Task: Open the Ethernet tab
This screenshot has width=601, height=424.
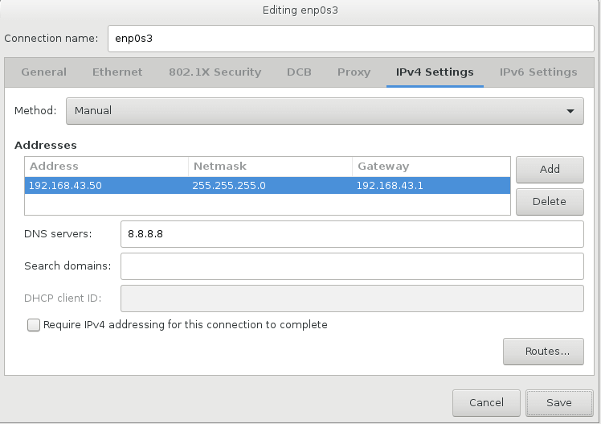Action: 117,72
